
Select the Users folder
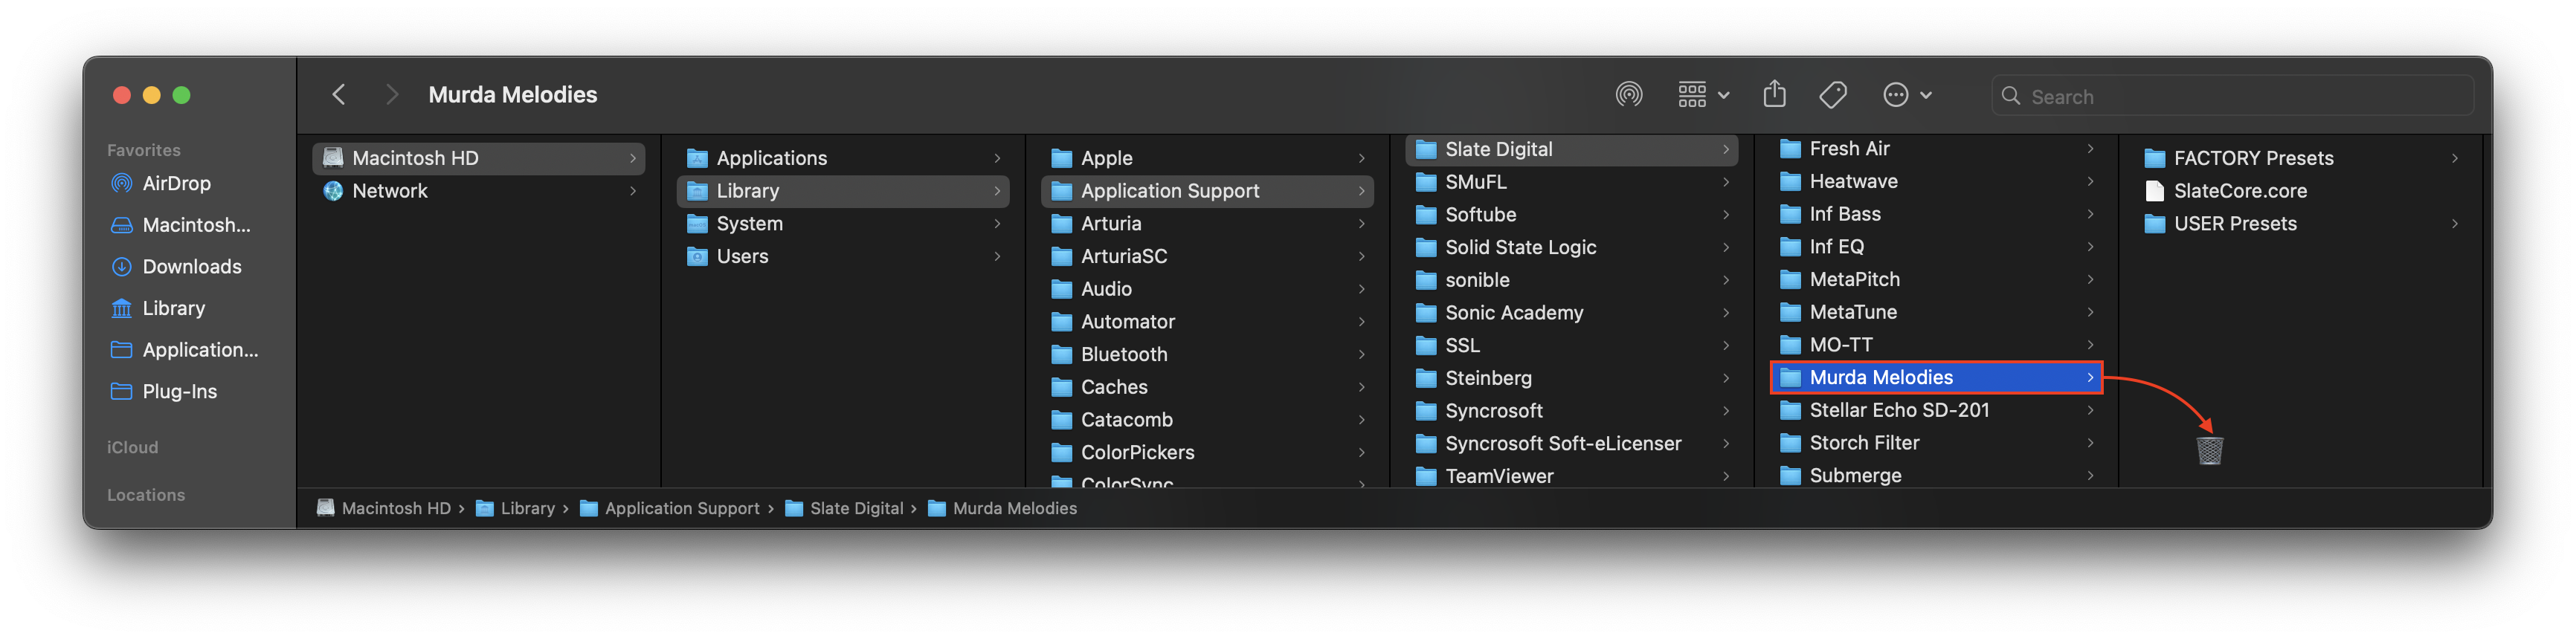point(843,256)
